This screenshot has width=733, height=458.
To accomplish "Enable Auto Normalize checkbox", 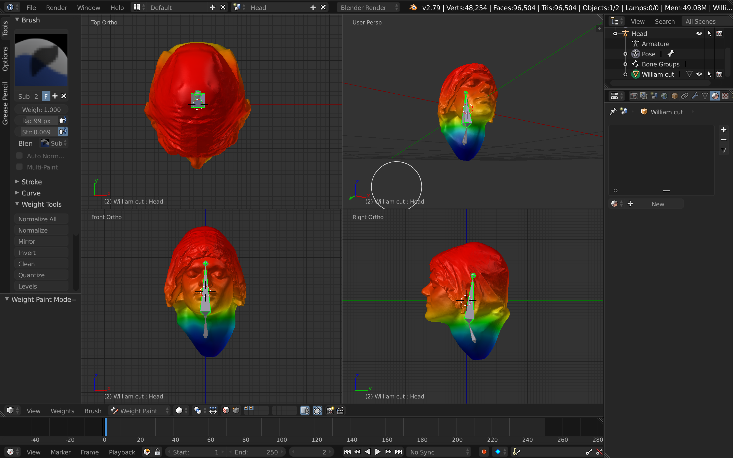I will pos(19,156).
